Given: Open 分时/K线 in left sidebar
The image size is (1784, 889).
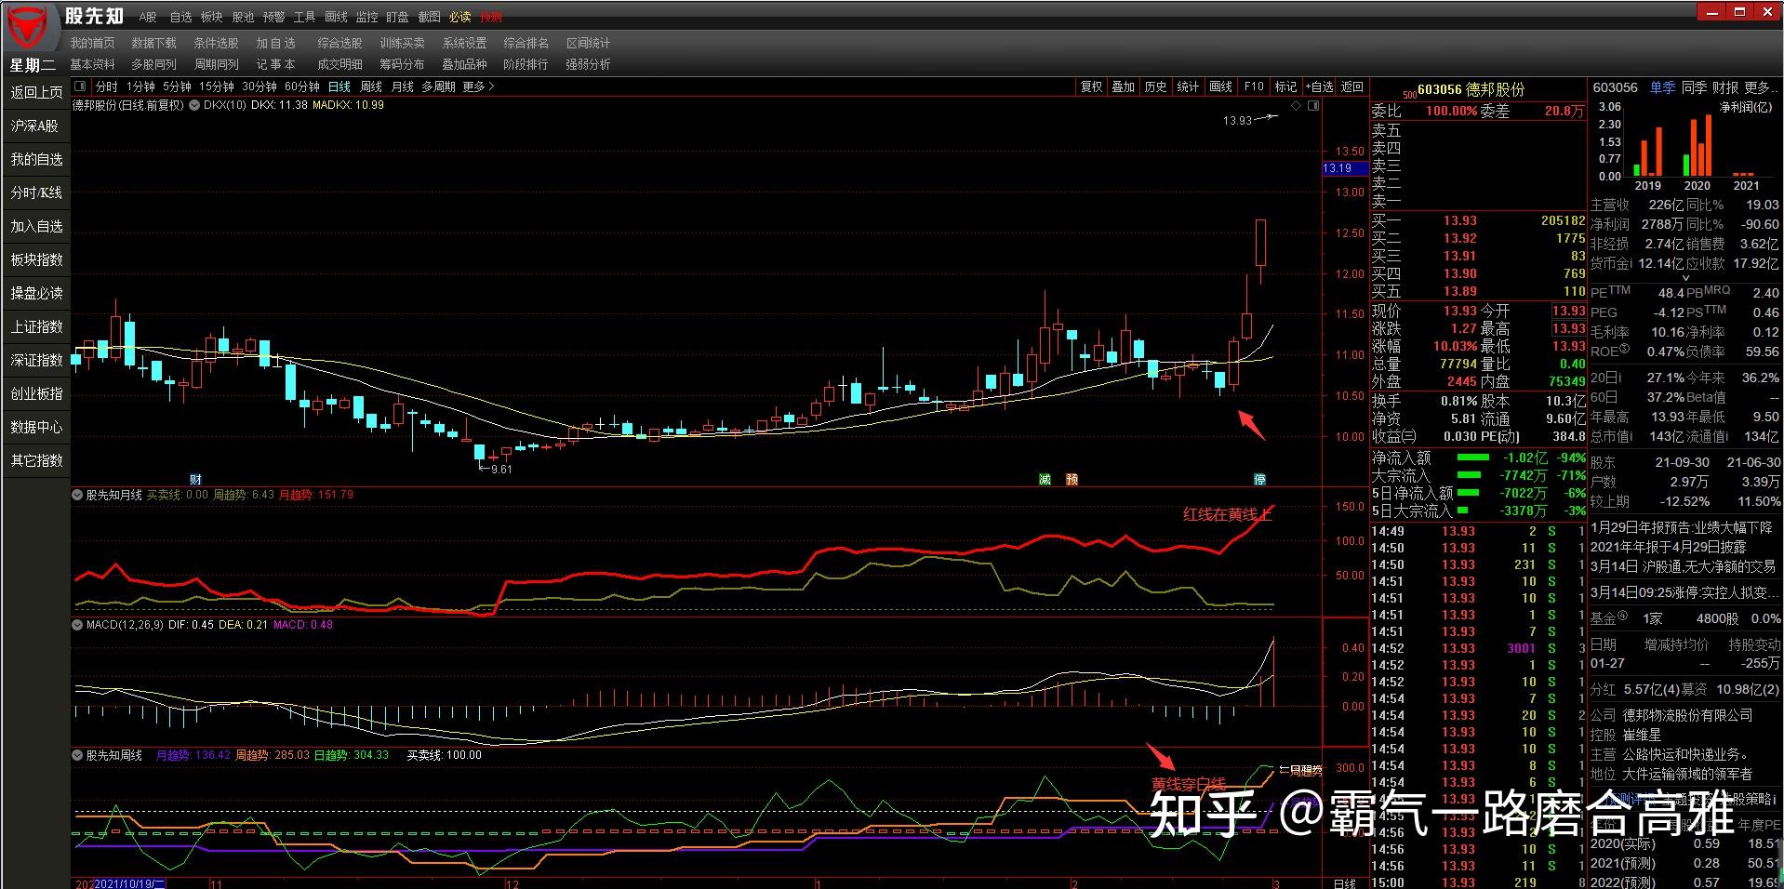Looking at the screenshot, I should 36,192.
